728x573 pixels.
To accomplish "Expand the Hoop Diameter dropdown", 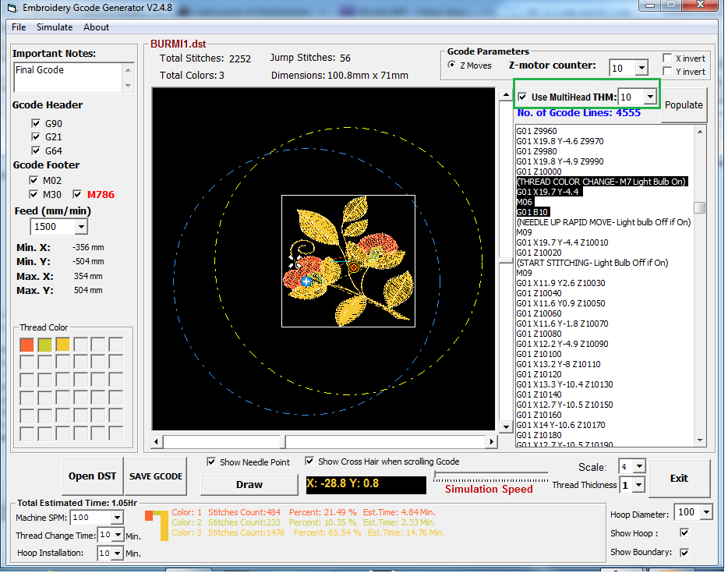I will [x=706, y=512].
